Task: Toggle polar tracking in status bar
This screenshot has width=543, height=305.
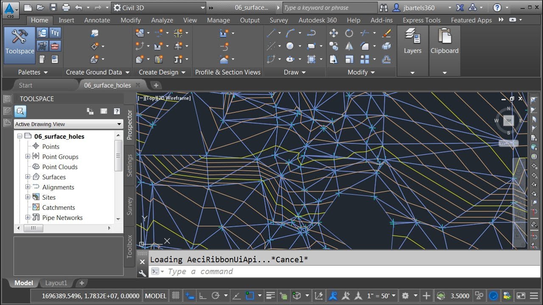Action: coord(216,296)
